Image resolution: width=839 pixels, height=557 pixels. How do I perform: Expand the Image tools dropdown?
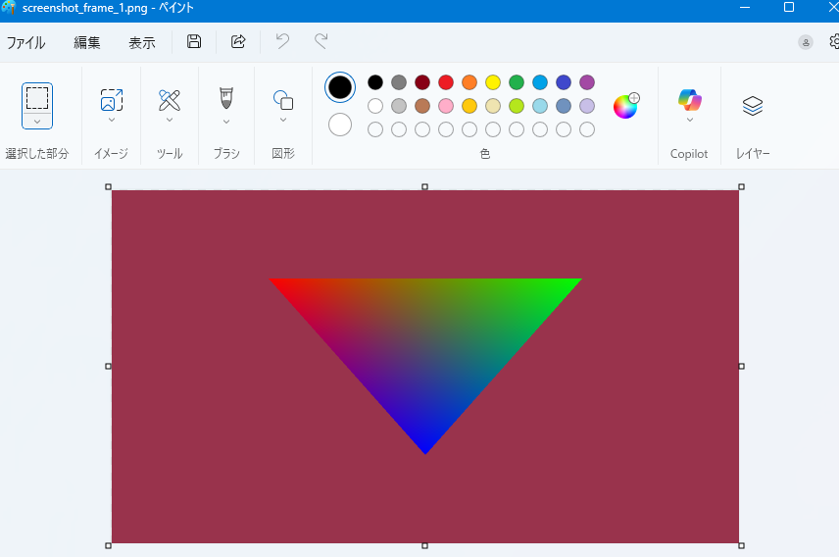[x=112, y=121]
